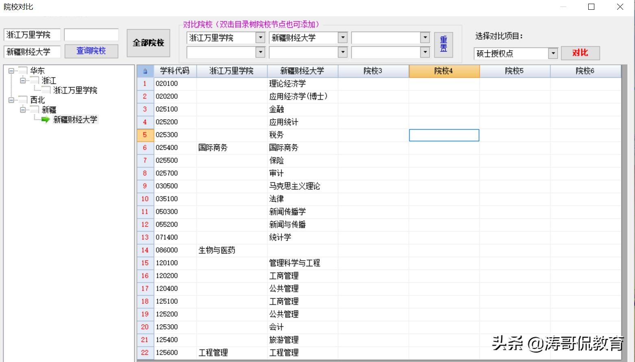Viewport: 635px width, 362px height.
Task: Select 新疆财经大学 in the directory tree
Action: coord(74,120)
